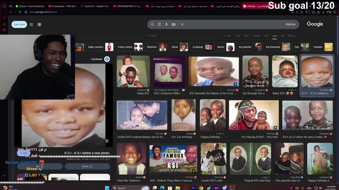This screenshot has width=339, height=190.
Task: Select the Ksi parents filter chip
Action: pyautogui.click(x=249, y=47)
